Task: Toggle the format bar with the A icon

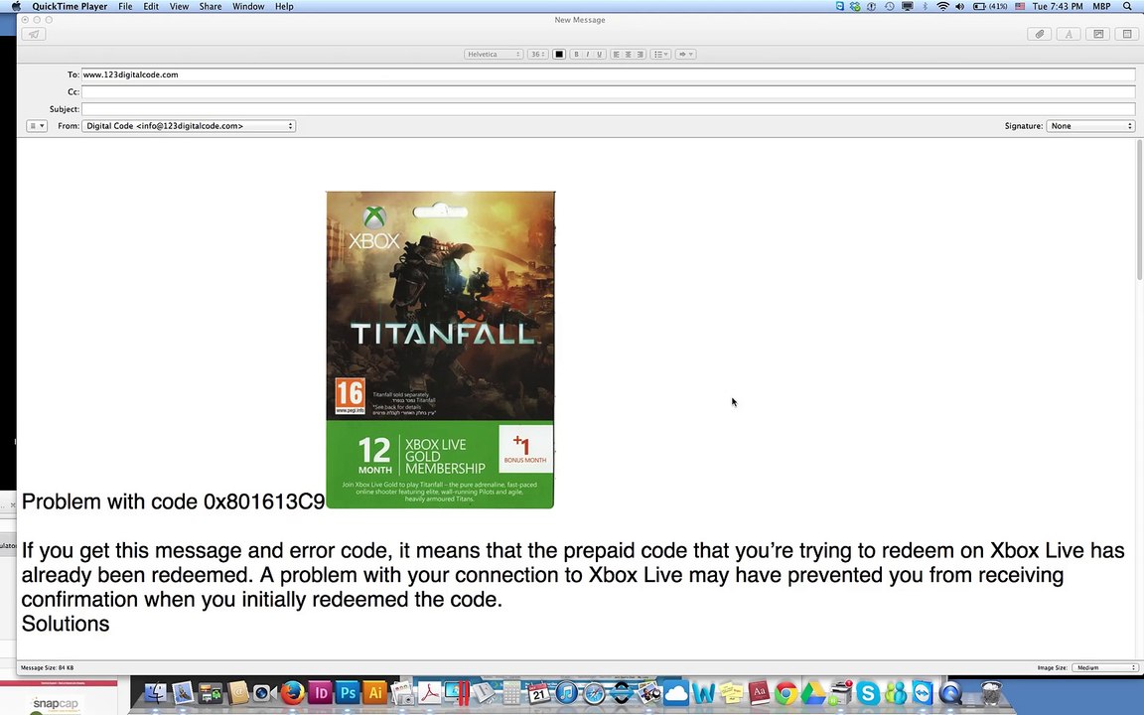Action: point(1069,35)
